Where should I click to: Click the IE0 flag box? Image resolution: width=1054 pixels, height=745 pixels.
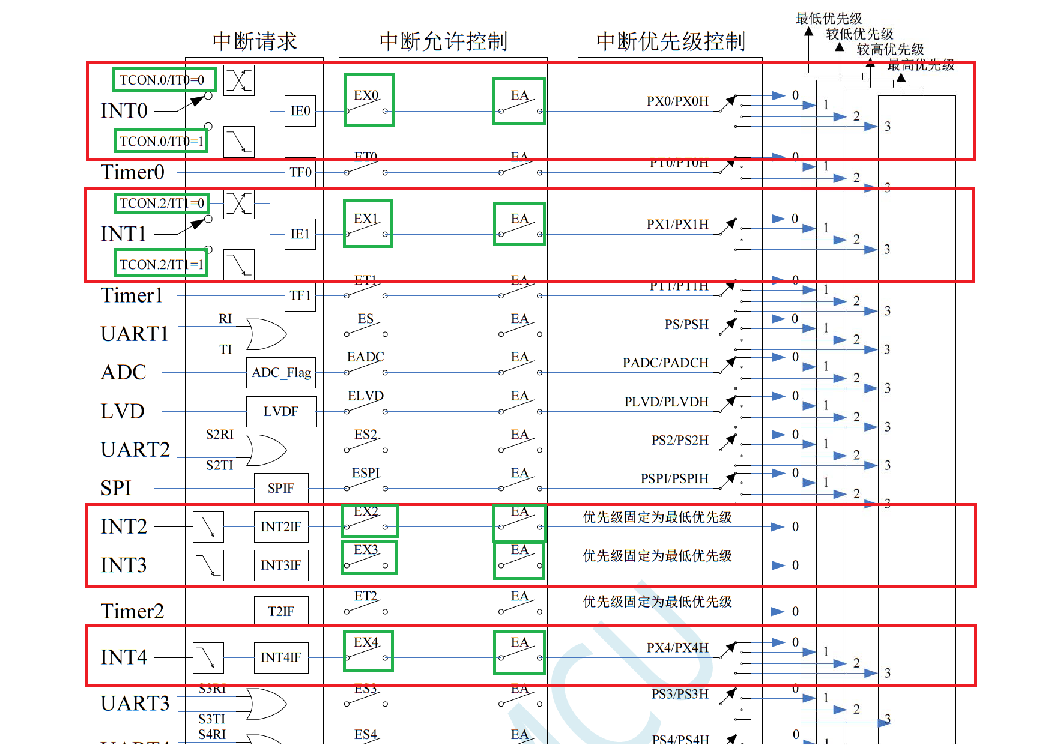[300, 111]
